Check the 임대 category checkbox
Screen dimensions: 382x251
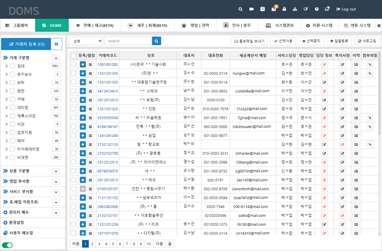[x=13, y=66]
